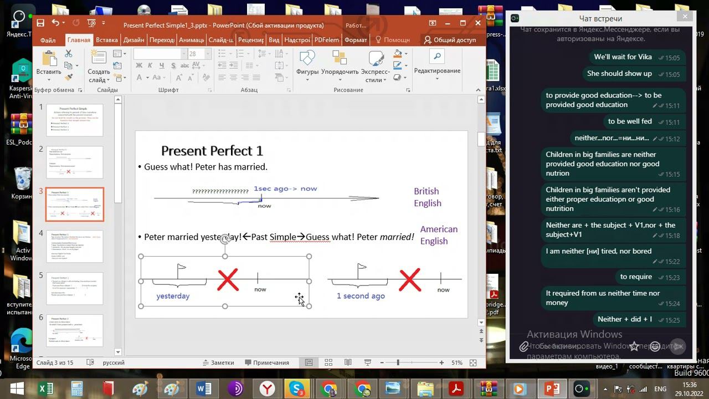This screenshot has height=399, width=709.
Task: Click the Экспресс-стили quick styles icon
Action: (376, 59)
